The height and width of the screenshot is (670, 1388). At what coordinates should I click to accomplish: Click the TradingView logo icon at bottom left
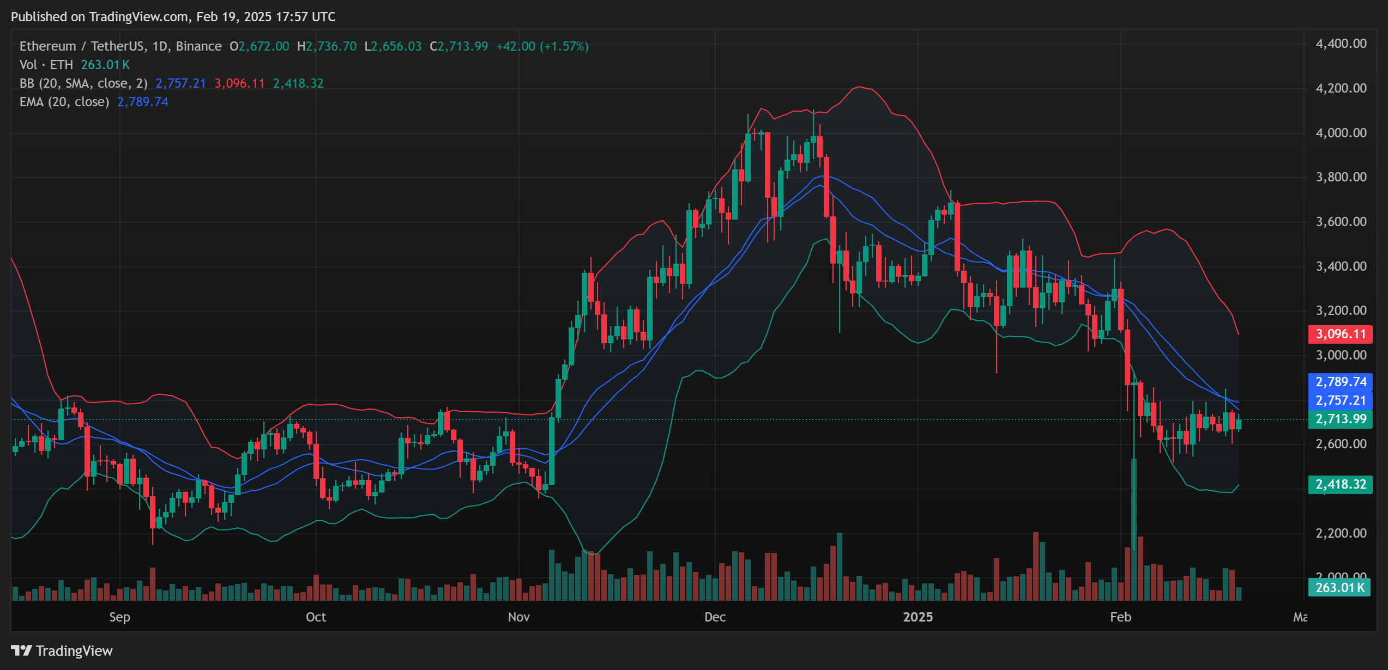(x=21, y=650)
